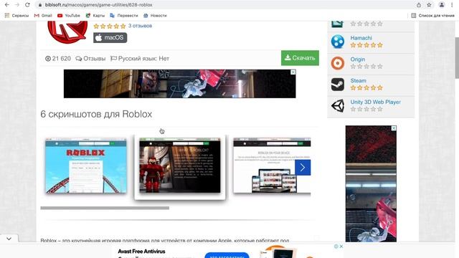This screenshot has height=258, width=459.
Task: Open the user profile icon in browser toolbar
Action: click(x=442, y=5)
